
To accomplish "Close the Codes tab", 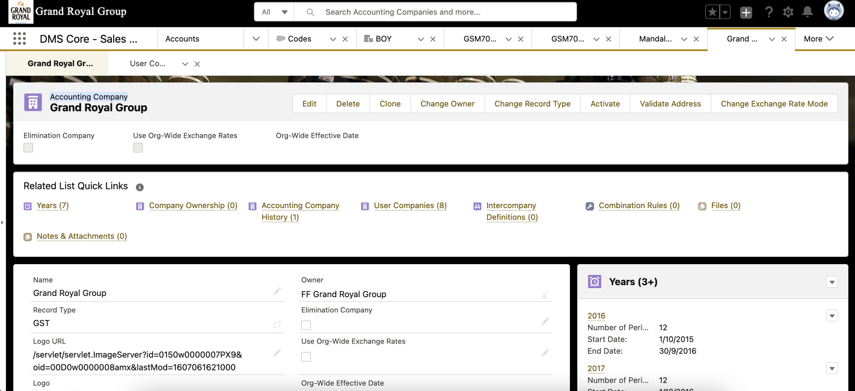I will click(345, 39).
